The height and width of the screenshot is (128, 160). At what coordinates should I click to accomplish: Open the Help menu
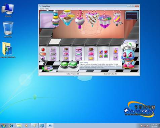tap(47, 9)
